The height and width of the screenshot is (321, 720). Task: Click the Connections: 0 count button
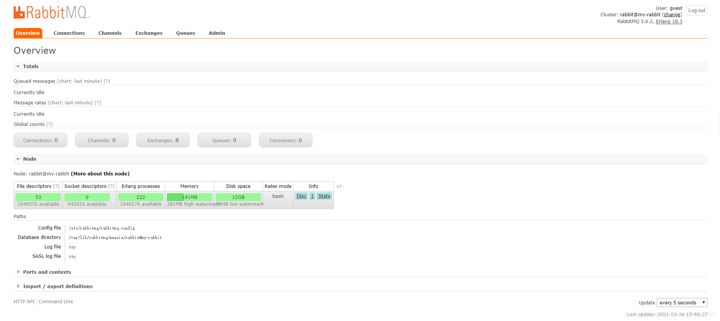[40, 140]
